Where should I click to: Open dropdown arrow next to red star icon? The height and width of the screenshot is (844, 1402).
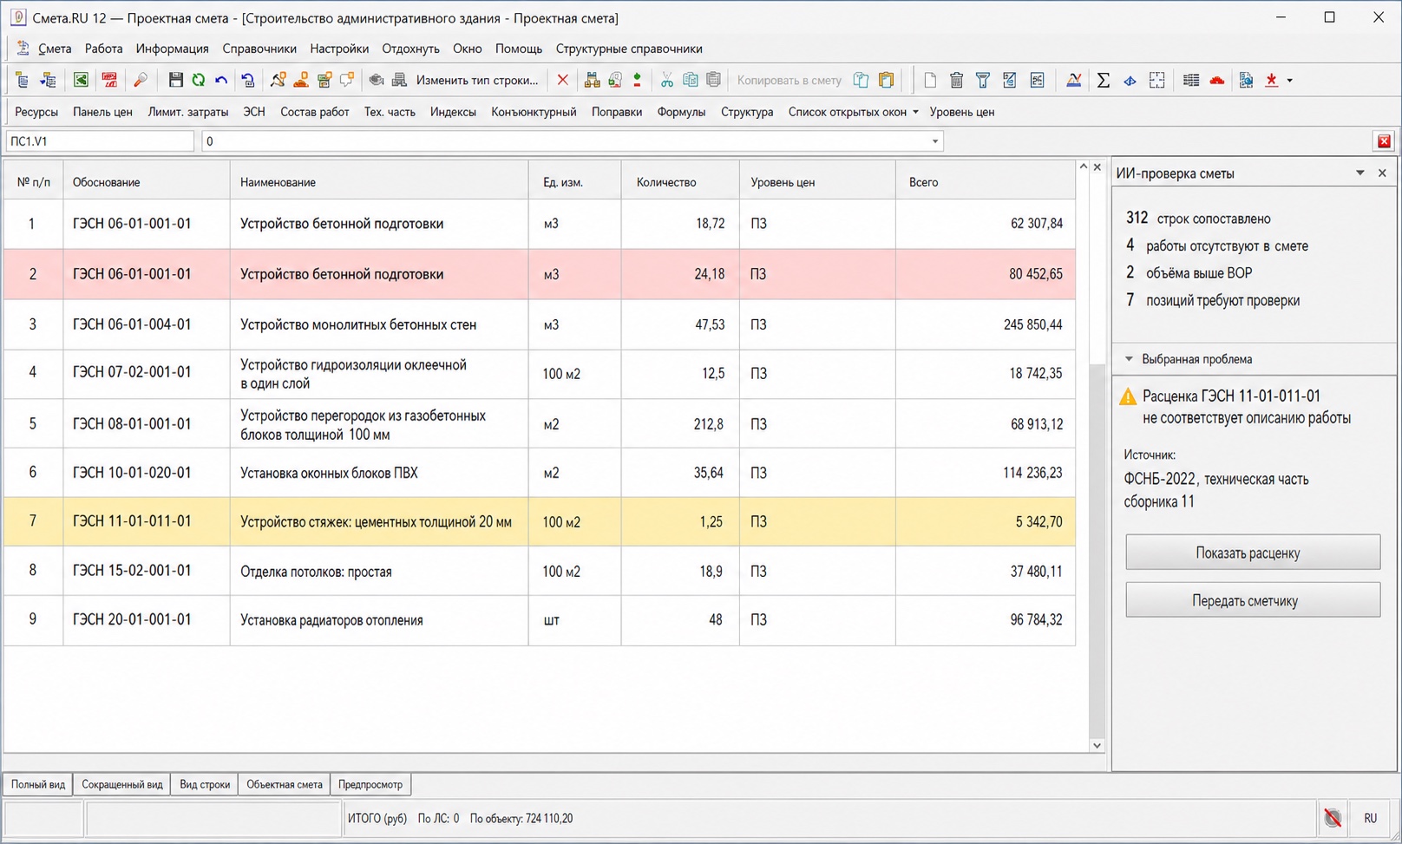[x=1289, y=81]
